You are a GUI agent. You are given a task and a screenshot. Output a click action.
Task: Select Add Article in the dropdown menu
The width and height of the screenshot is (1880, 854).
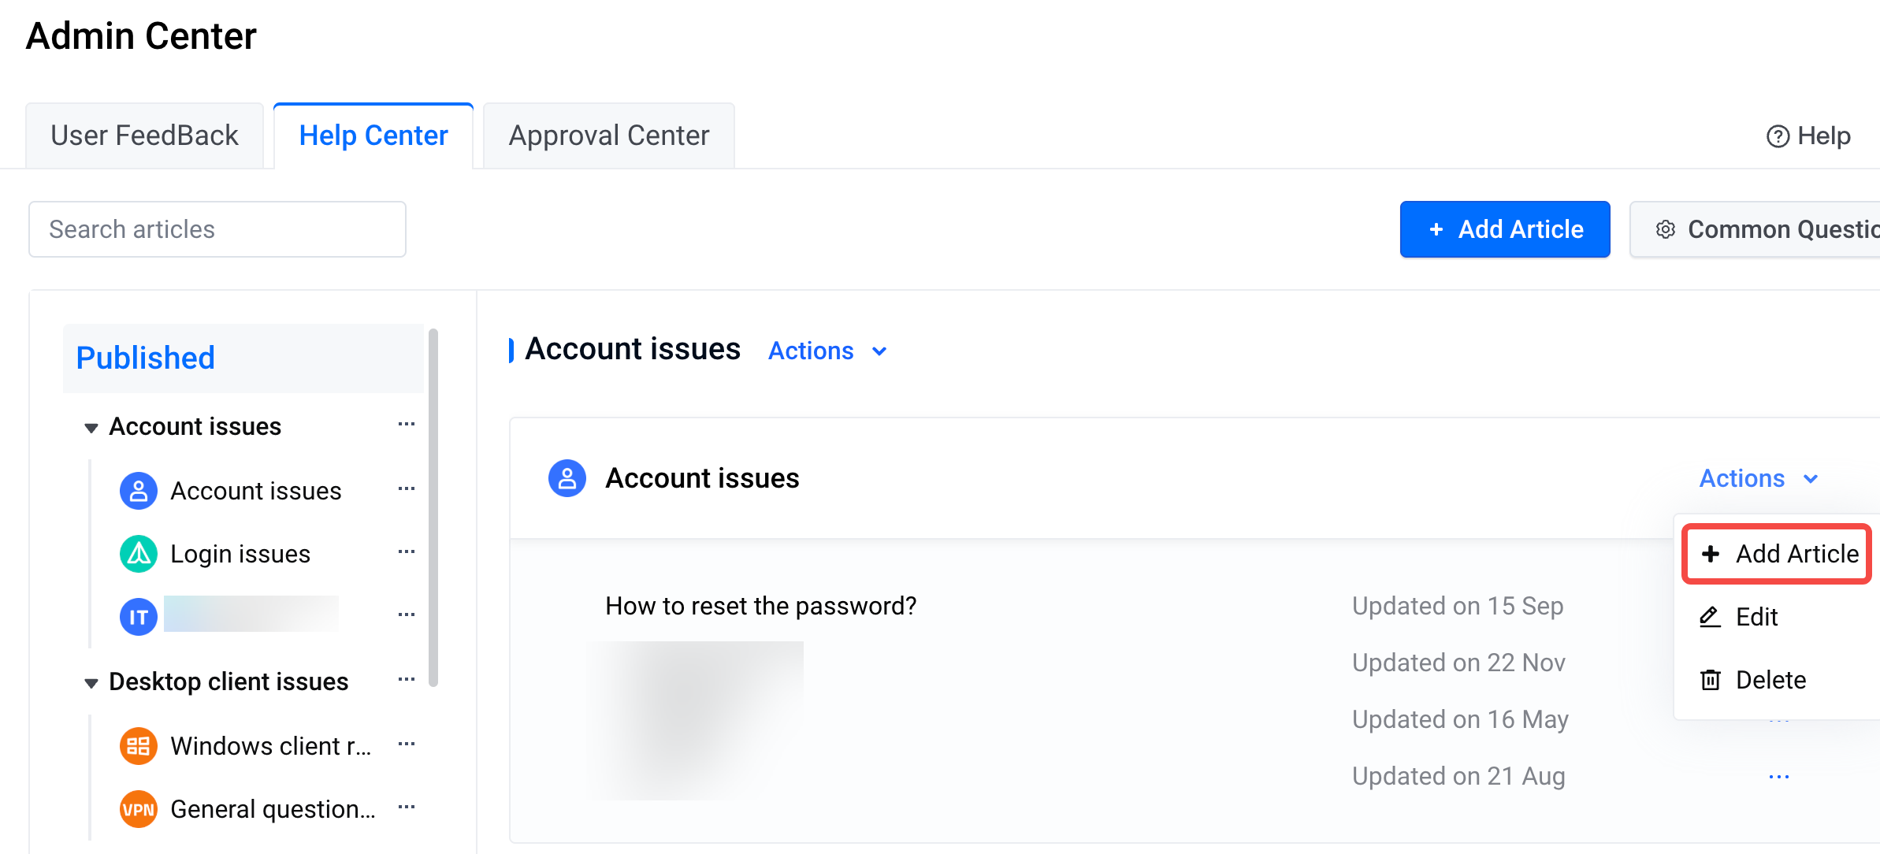1777,554
